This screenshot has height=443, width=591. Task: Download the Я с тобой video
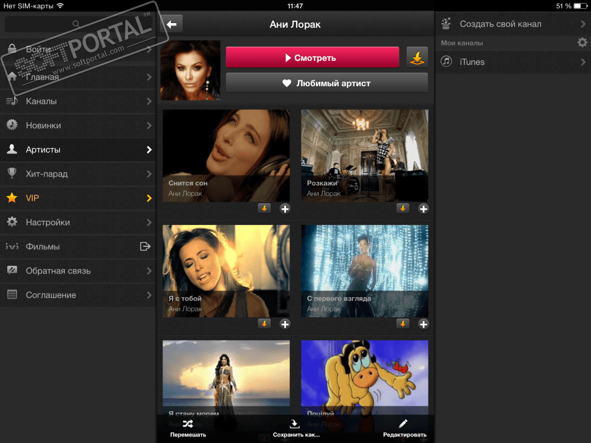point(264,324)
